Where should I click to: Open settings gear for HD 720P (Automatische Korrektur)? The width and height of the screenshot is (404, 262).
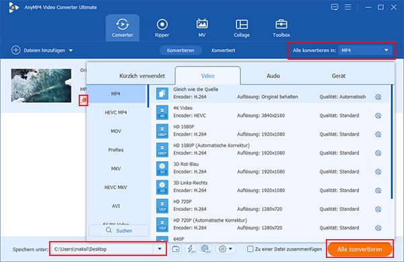(x=378, y=228)
